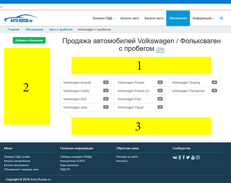Click the Volkswagen Touareg count badge

click(x=214, y=82)
